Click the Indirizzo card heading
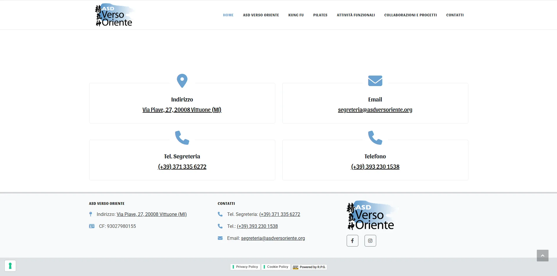 pos(182,99)
